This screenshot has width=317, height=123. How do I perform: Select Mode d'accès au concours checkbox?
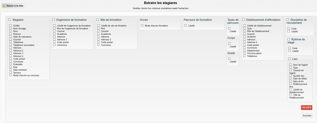11,75
